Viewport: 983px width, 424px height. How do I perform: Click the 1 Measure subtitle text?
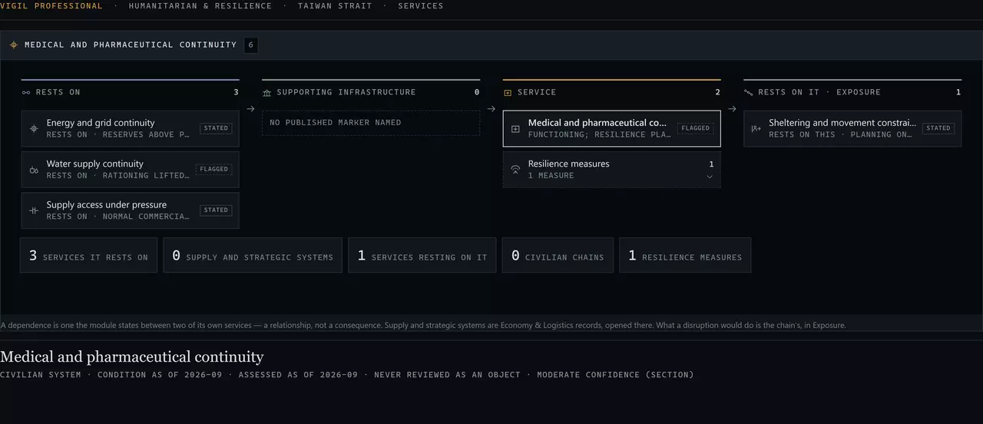551,176
